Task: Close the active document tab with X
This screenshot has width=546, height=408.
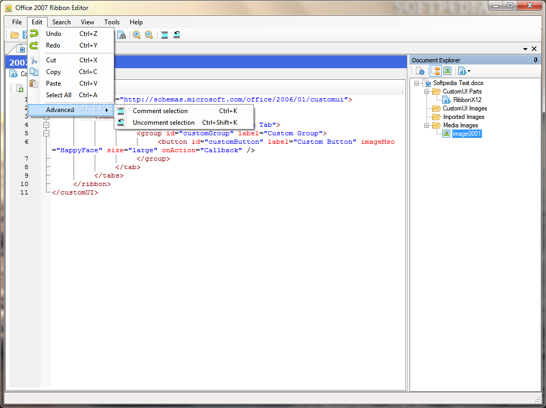Action: pos(534,49)
